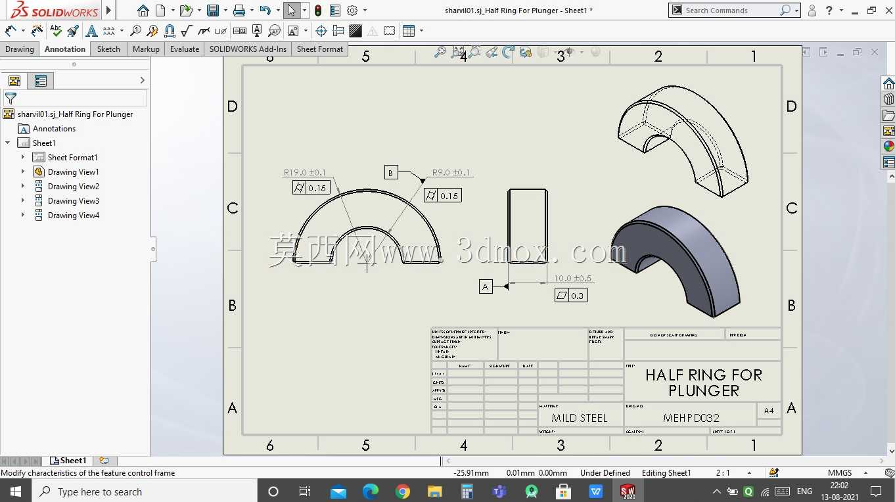Image resolution: width=895 pixels, height=502 pixels.
Task: Select Annotations in the feature tree
Action: coord(54,129)
